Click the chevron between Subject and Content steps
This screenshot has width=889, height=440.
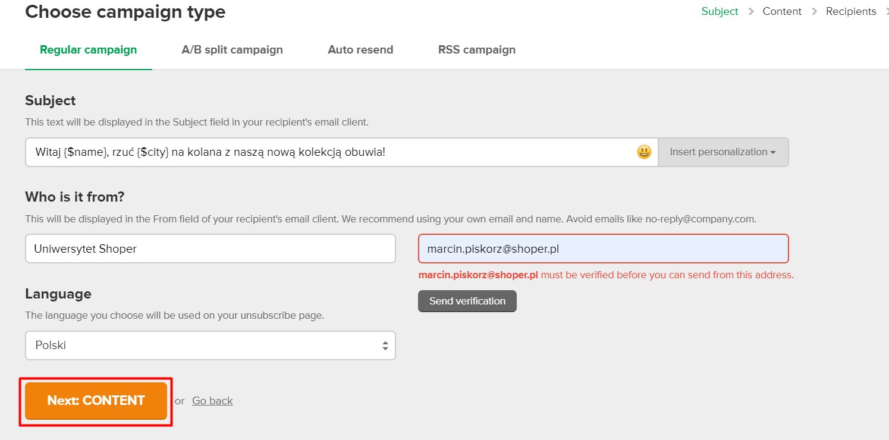click(x=750, y=12)
